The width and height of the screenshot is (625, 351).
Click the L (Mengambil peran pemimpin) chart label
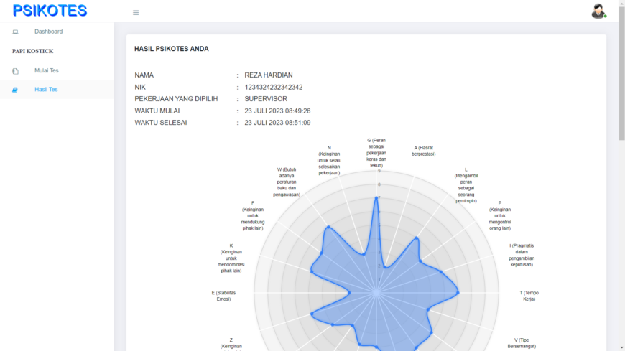(x=466, y=185)
